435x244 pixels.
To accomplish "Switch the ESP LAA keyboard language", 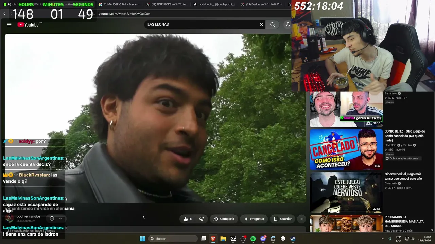I will [x=399, y=239].
